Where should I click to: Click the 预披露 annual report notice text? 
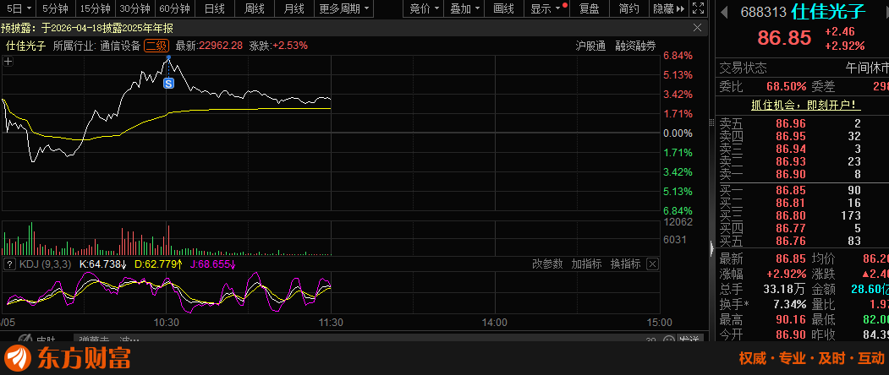pos(87,29)
